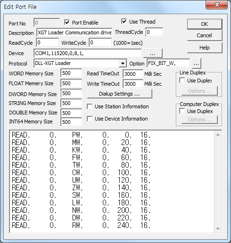The width and height of the screenshot is (231, 243).
Task: Open Dialup Settings dialog
Action: click(119, 94)
